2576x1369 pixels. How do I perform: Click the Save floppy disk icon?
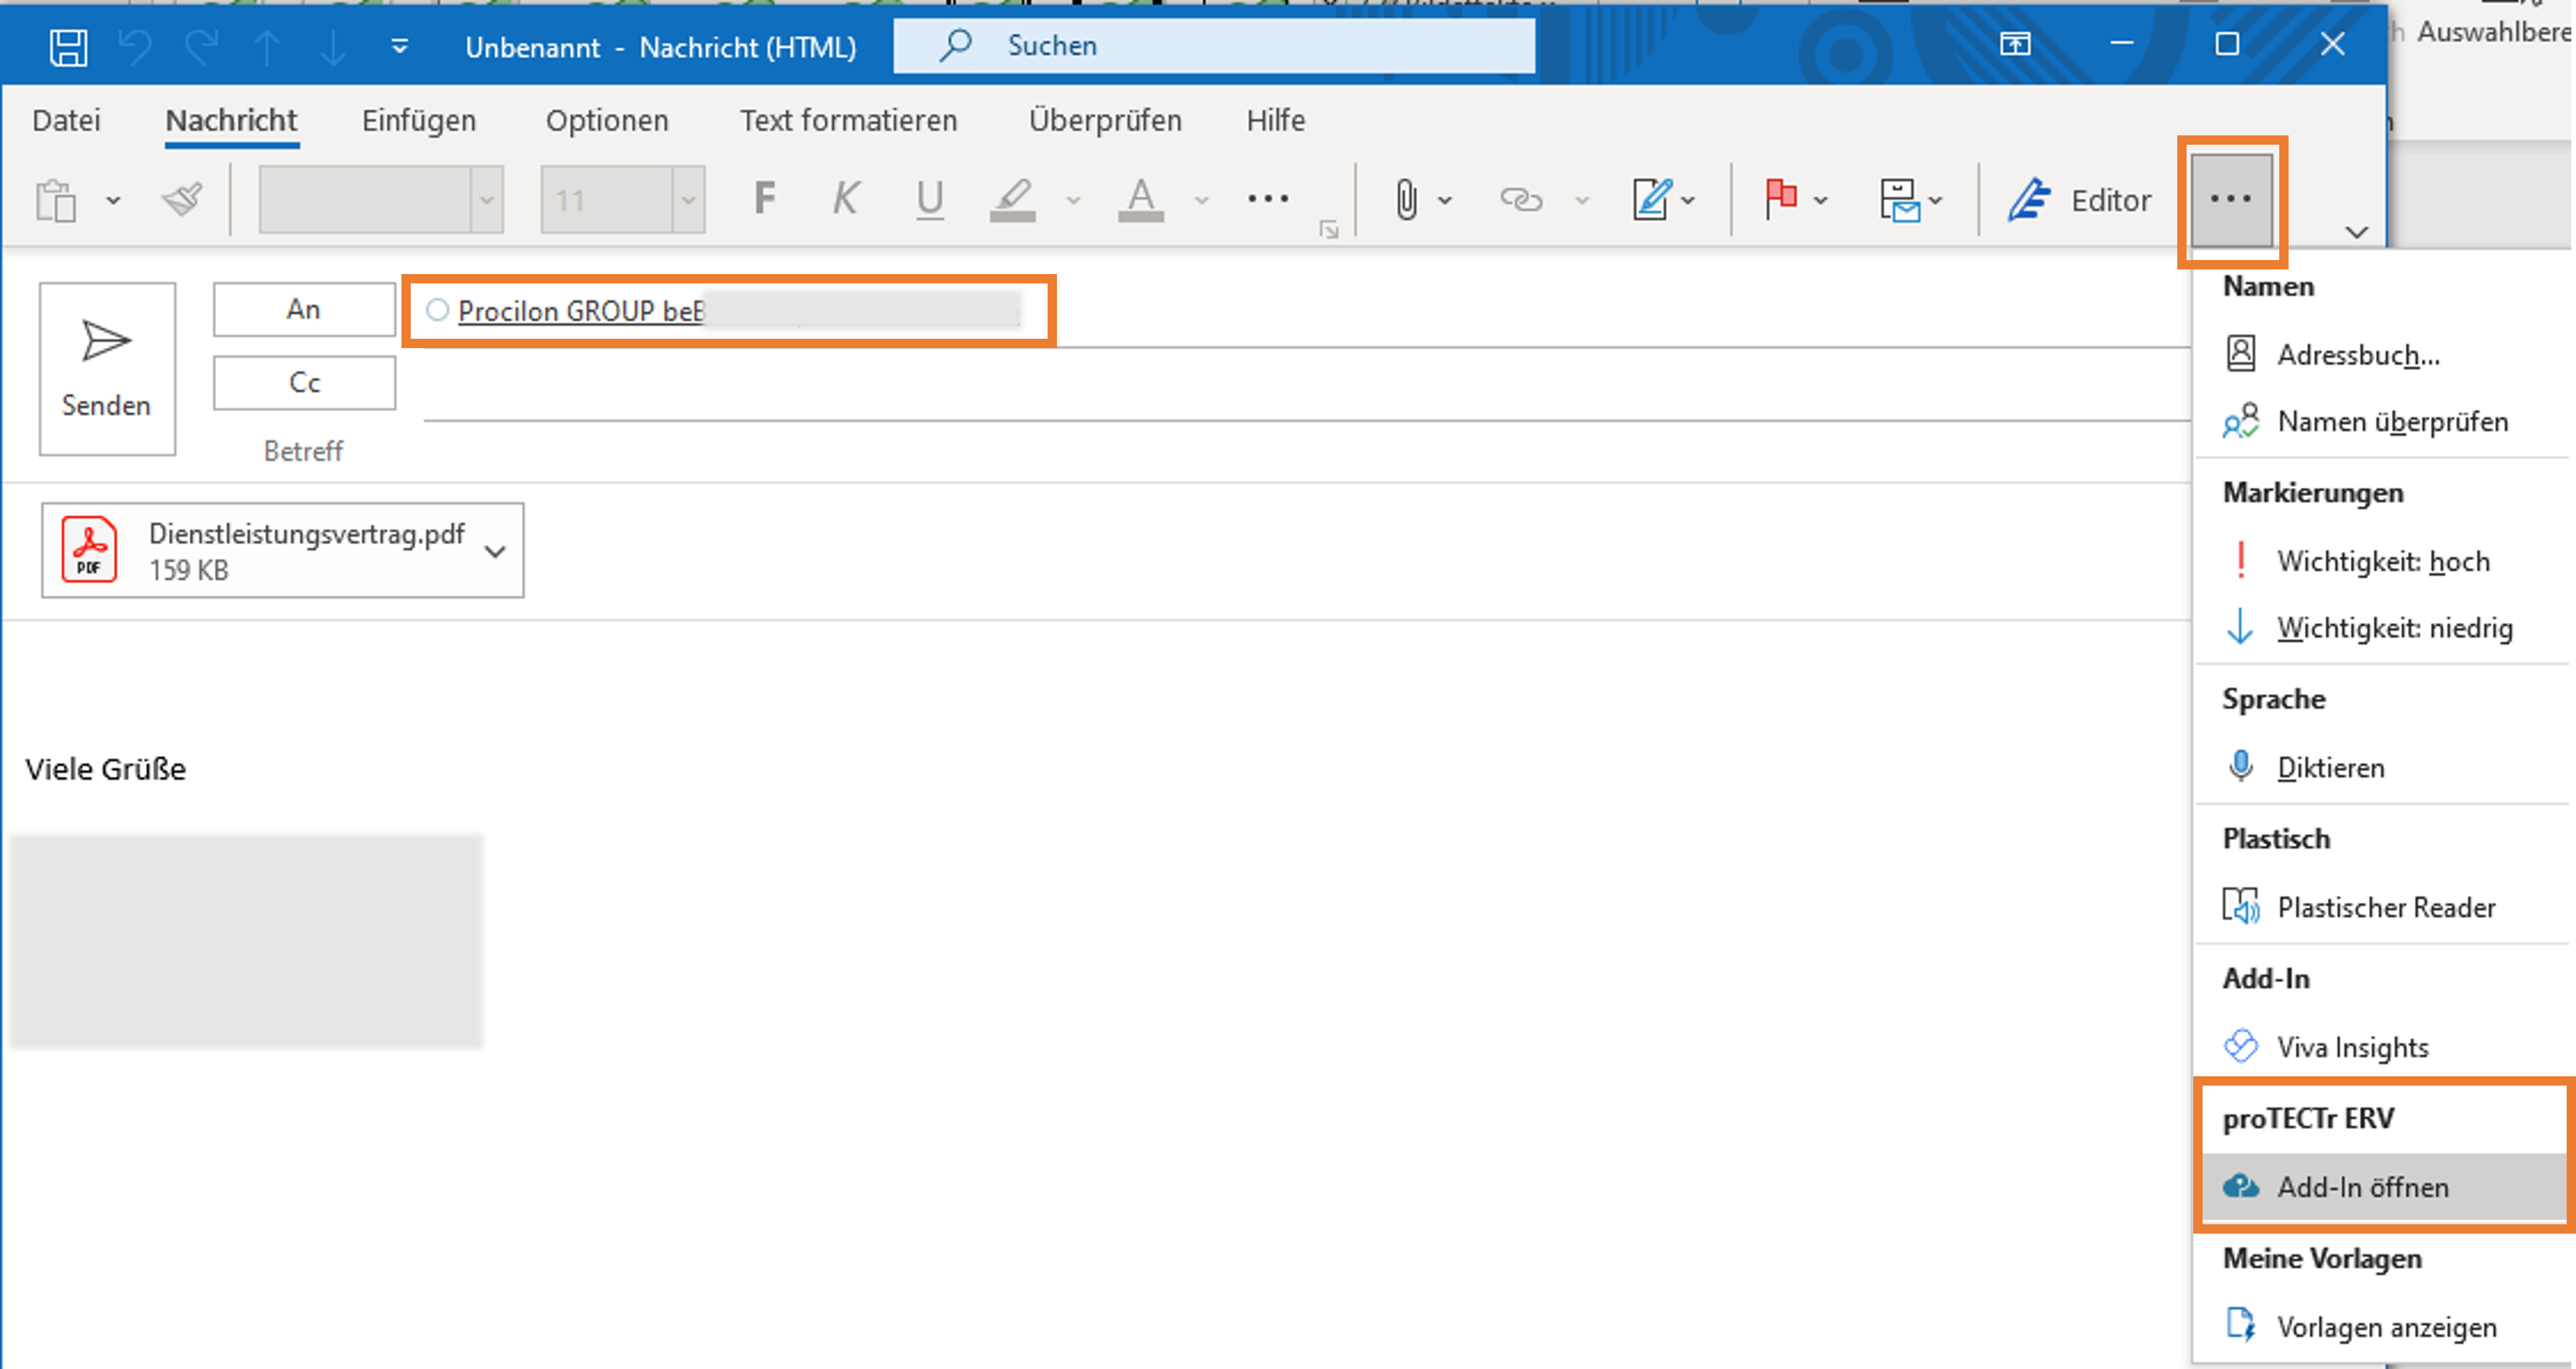(68, 47)
